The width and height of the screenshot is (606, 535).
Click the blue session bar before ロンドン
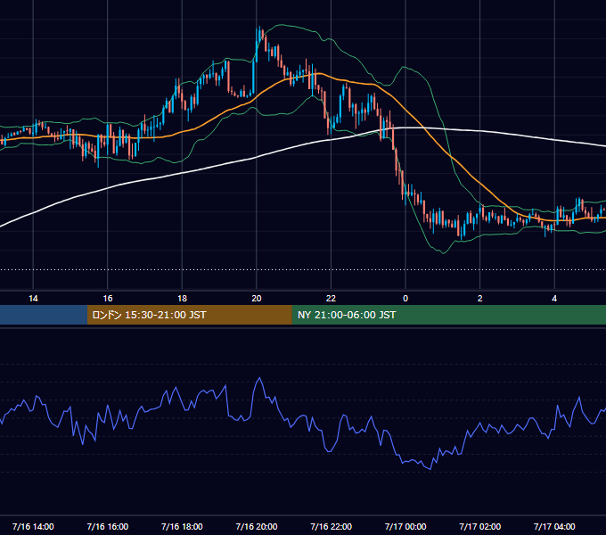(x=44, y=315)
